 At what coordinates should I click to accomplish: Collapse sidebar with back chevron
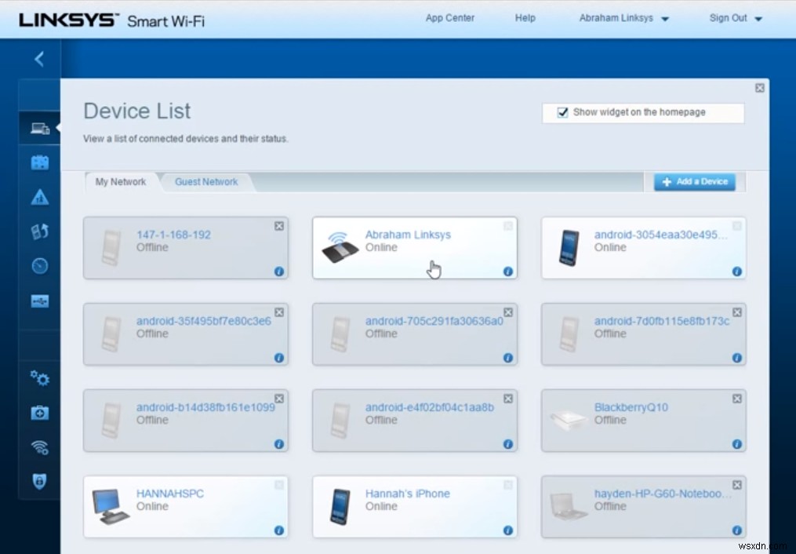click(x=39, y=59)
